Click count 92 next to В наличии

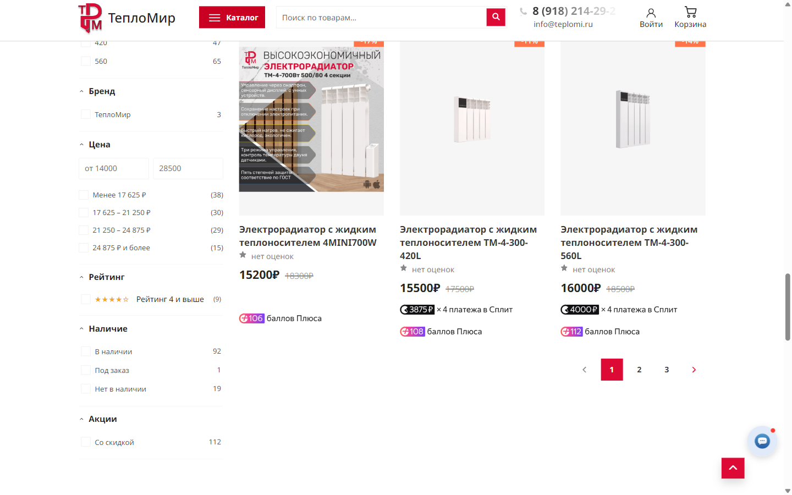point(217,351)
